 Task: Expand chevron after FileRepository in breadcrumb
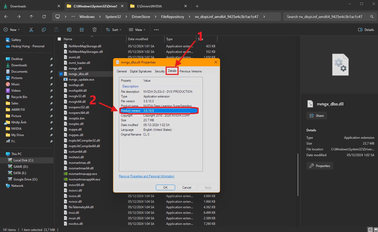point(189,17)
